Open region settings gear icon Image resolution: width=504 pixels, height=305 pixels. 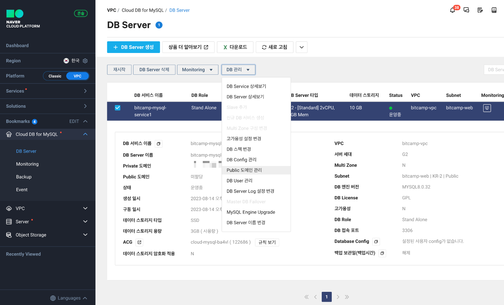pos(85,61)
